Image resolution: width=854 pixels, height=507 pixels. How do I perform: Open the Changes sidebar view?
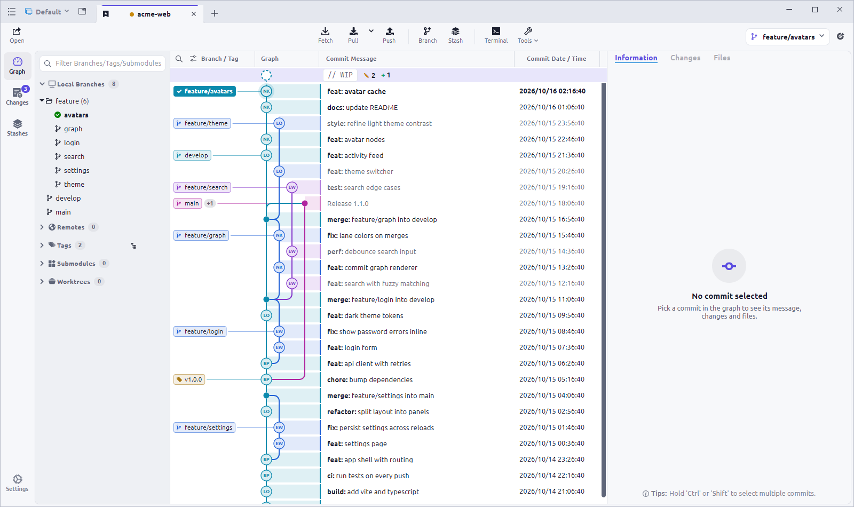17,97
